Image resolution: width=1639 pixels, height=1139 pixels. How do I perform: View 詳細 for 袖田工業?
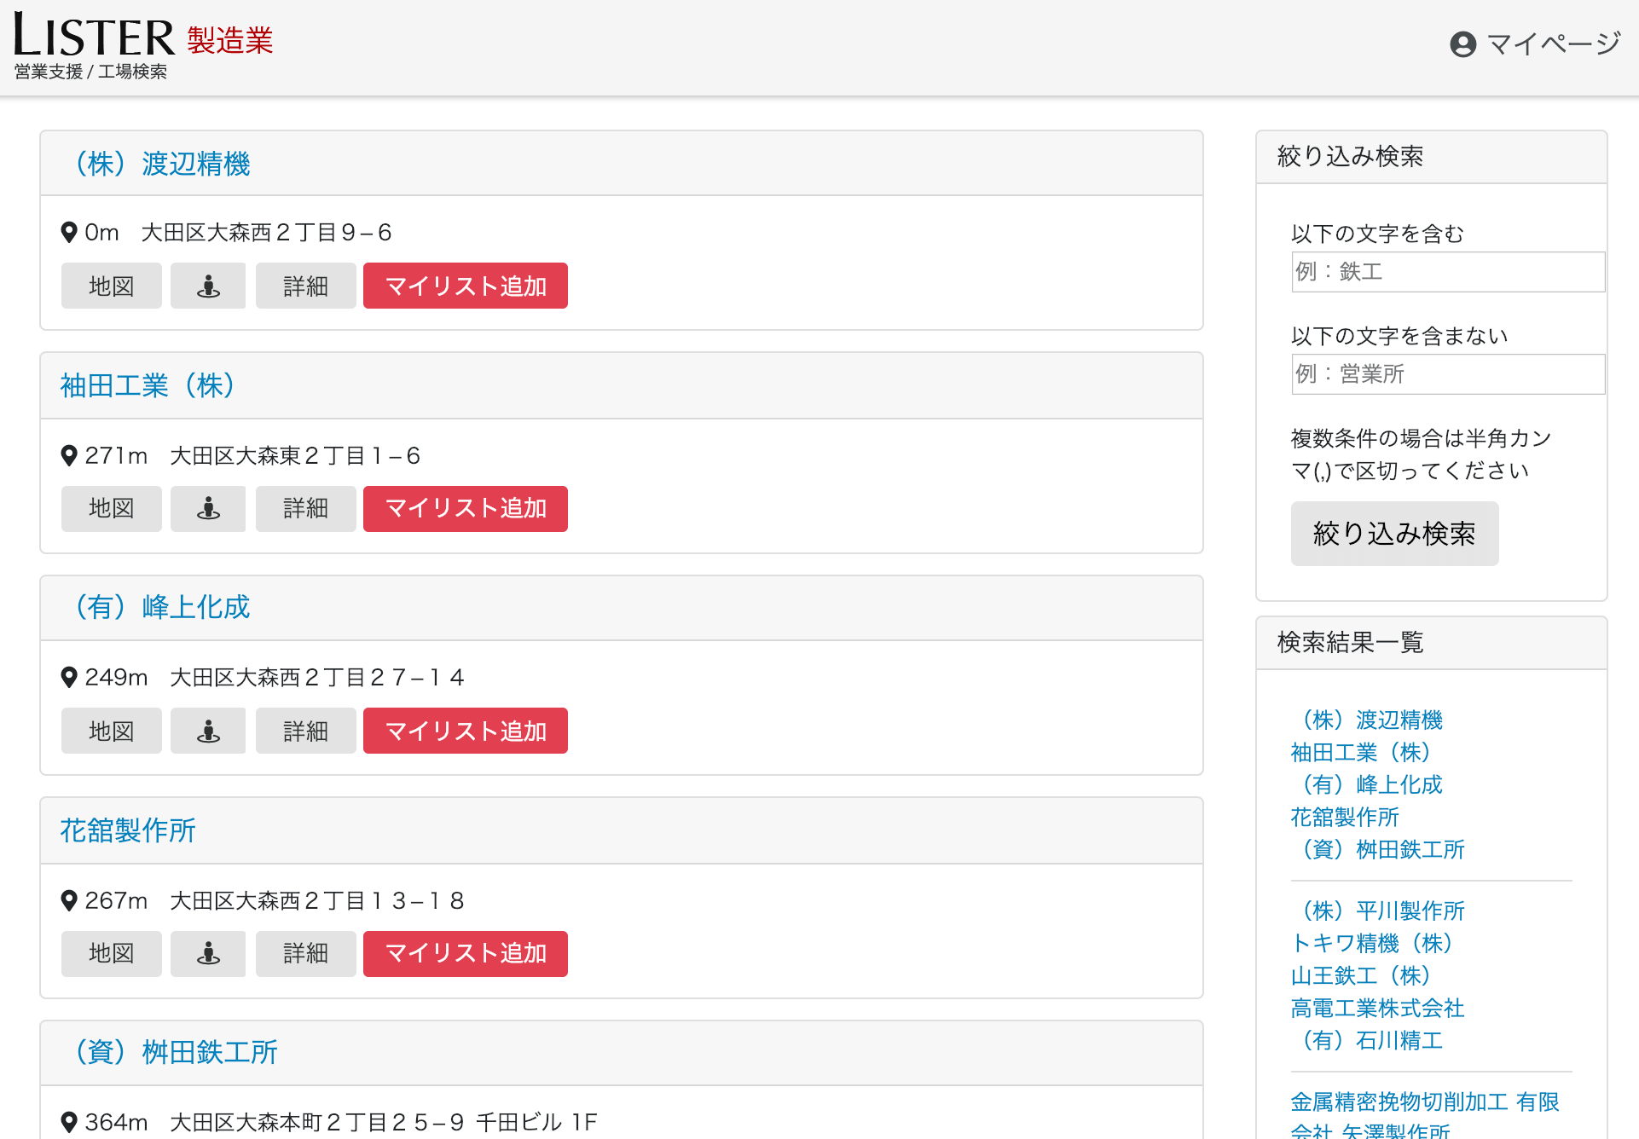click(306, 509)
